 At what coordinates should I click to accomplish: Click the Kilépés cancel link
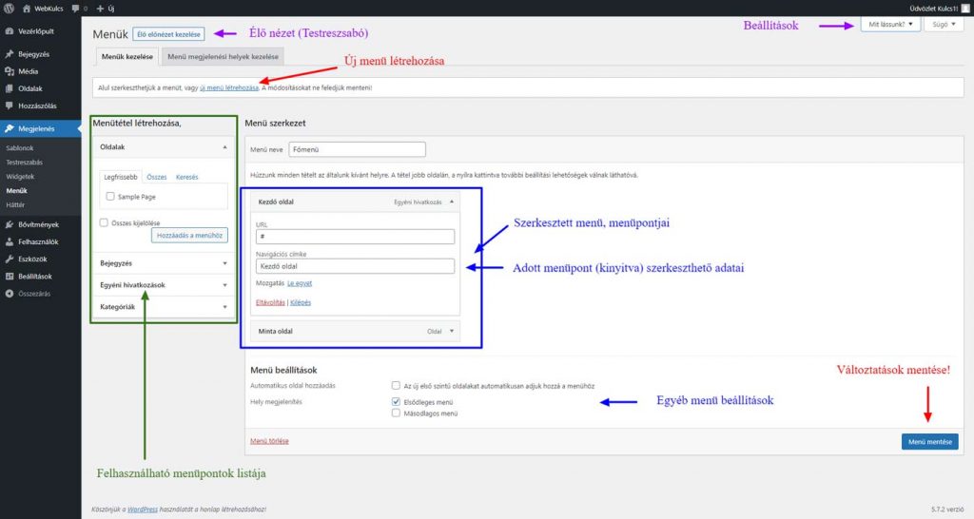pos(301,302)
